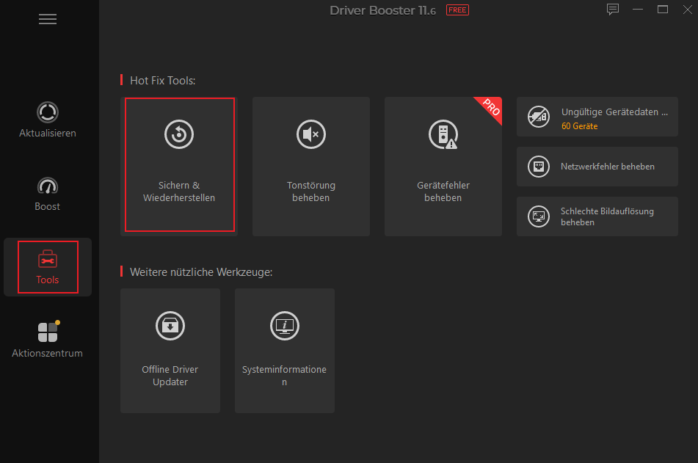Launch Tonstörung beheben tool
698x463 pixels.
click(311, 166)
